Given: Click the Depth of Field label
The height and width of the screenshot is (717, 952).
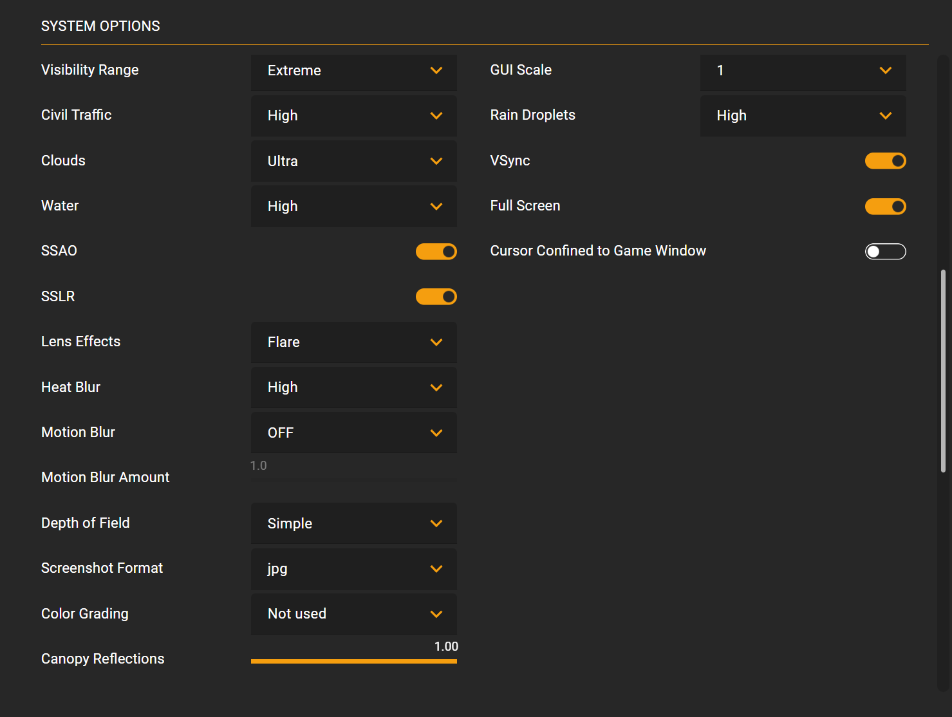Looking at the screenshot, I should tap(86, 523).
